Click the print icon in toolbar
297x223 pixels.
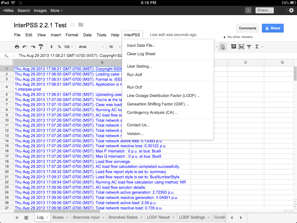point(17,47)
